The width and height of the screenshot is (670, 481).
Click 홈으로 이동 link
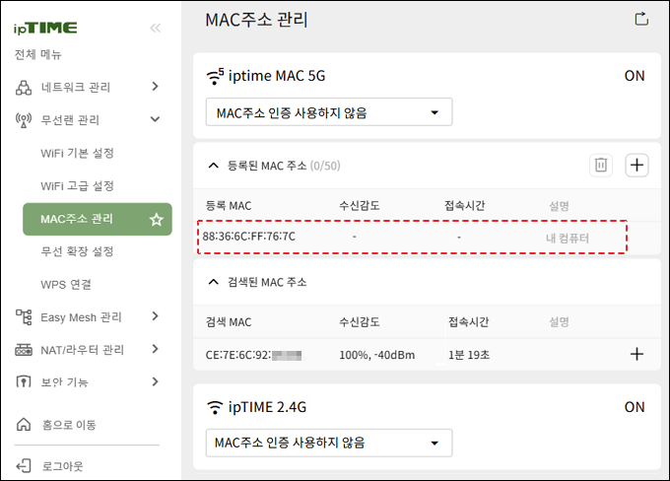coord(69,425)
